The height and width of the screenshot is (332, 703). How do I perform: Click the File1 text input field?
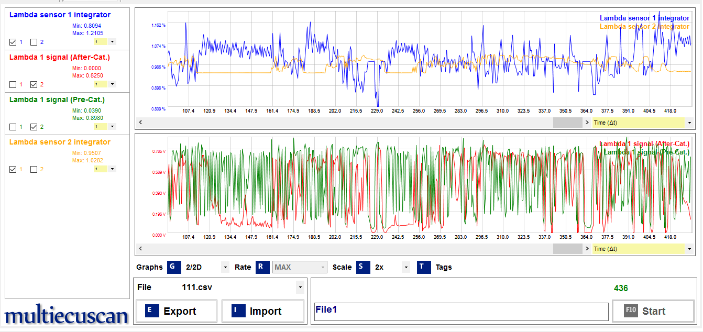pyautogui.click(x=461, y=312)
